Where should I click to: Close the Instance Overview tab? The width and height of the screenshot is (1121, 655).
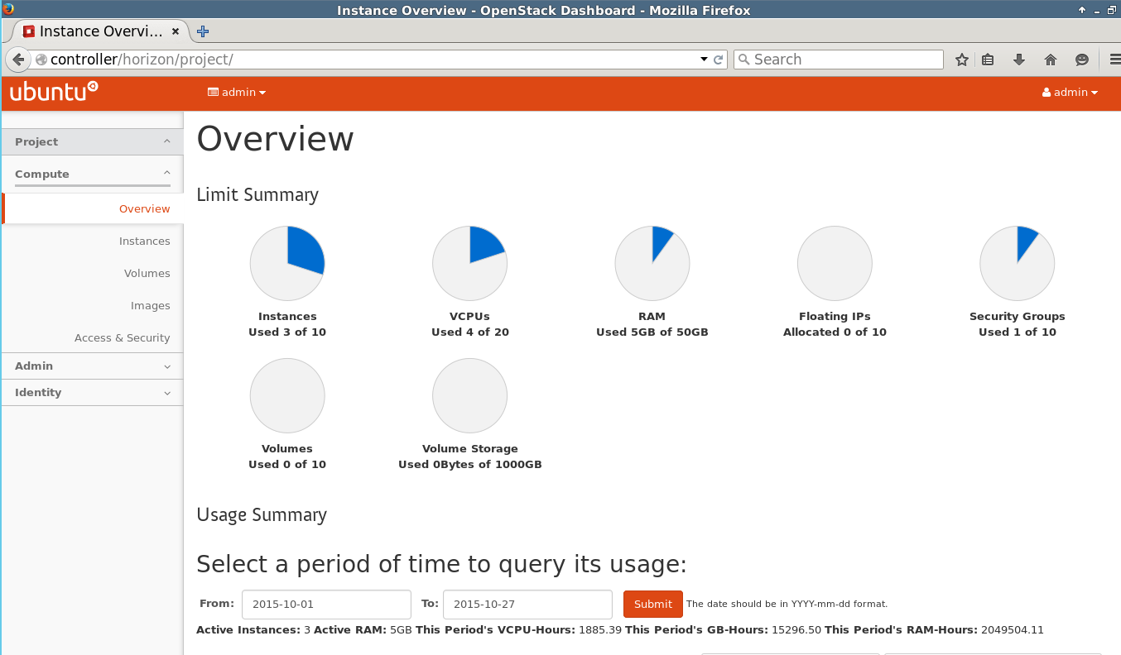click(x=176, y=31)
